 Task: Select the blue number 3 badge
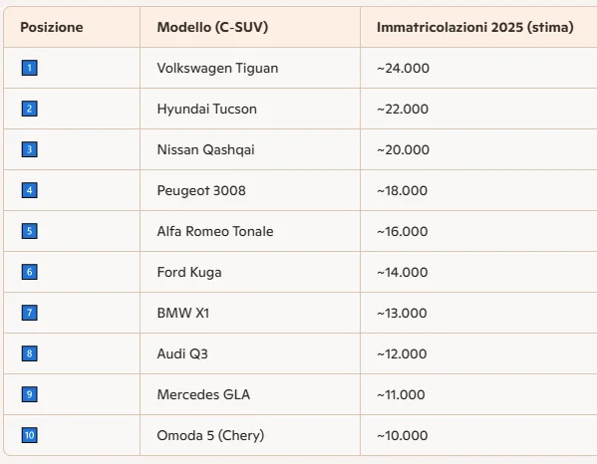(x=29, y=149)
